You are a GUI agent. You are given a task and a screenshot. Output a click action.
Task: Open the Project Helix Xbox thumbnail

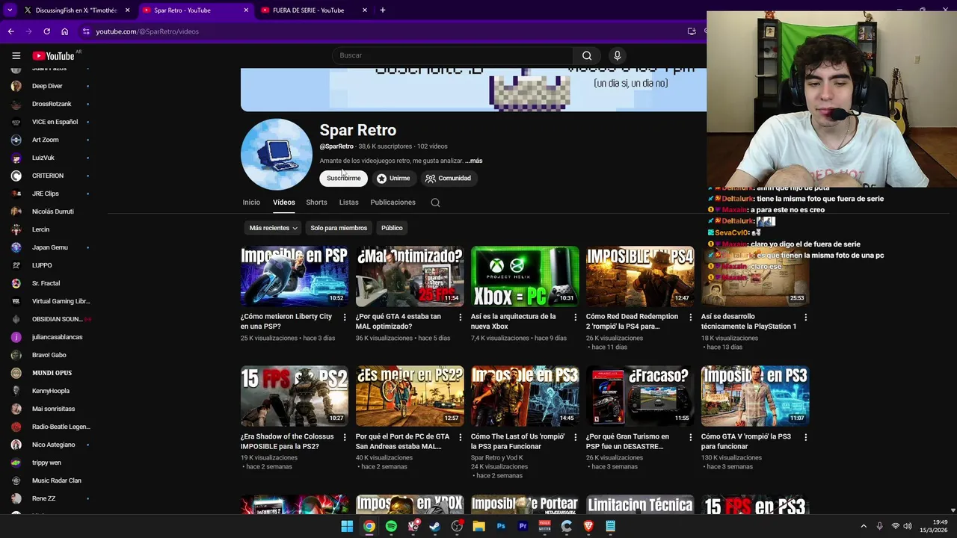tap(525, 276)
